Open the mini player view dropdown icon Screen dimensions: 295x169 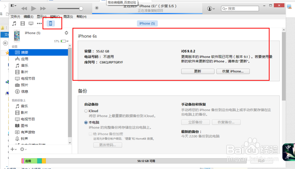coord(13,6)
